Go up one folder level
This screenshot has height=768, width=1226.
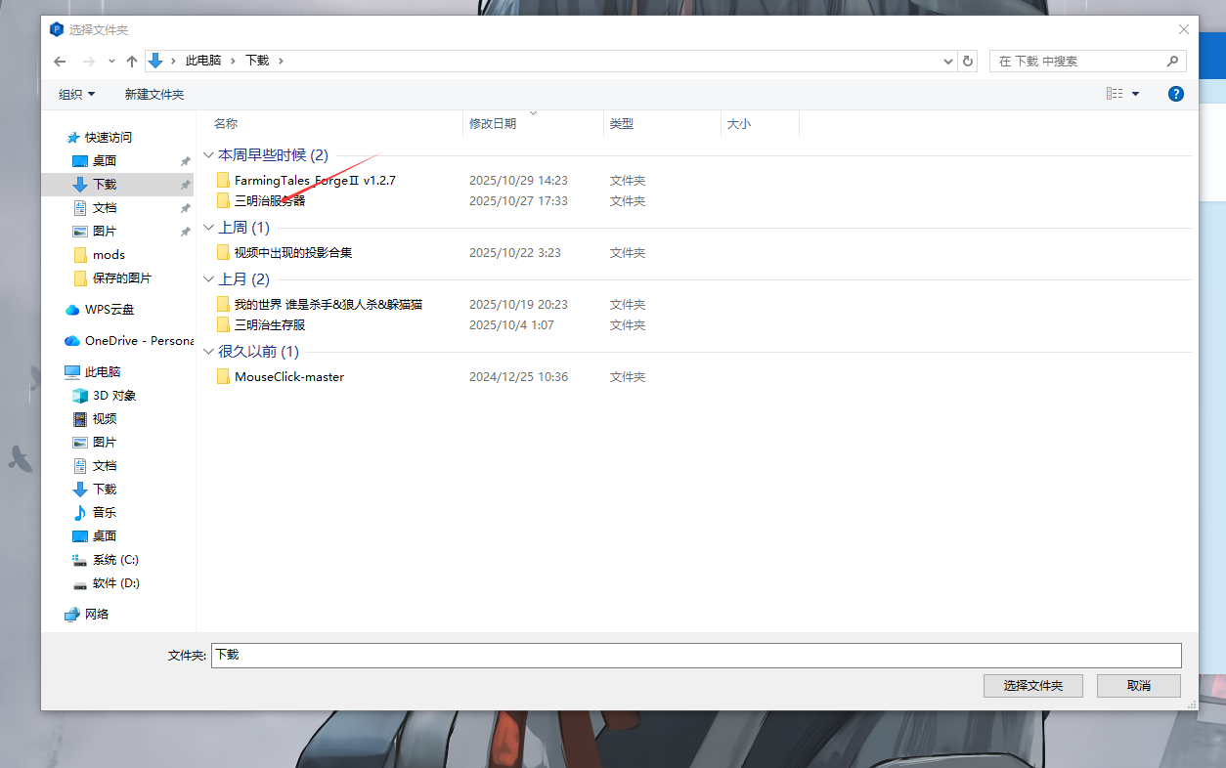click(x=132, y=61)
